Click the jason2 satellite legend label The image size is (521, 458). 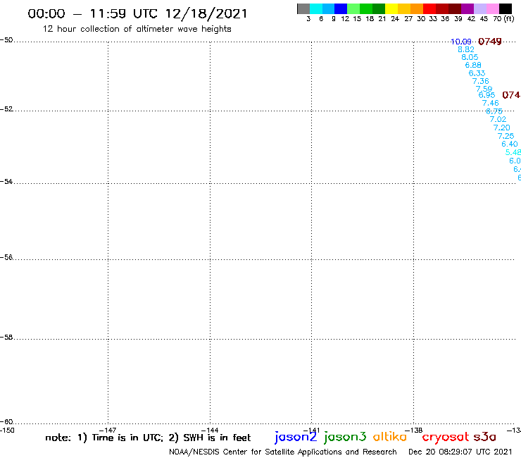pos(296,437)
